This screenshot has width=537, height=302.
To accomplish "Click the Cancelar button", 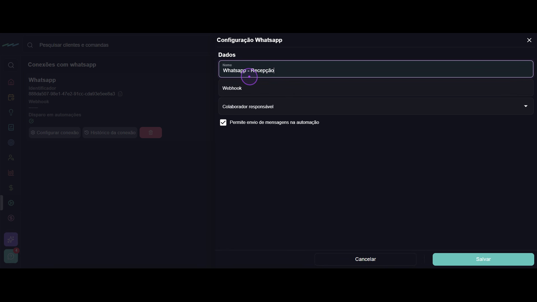I will [365, 259].
